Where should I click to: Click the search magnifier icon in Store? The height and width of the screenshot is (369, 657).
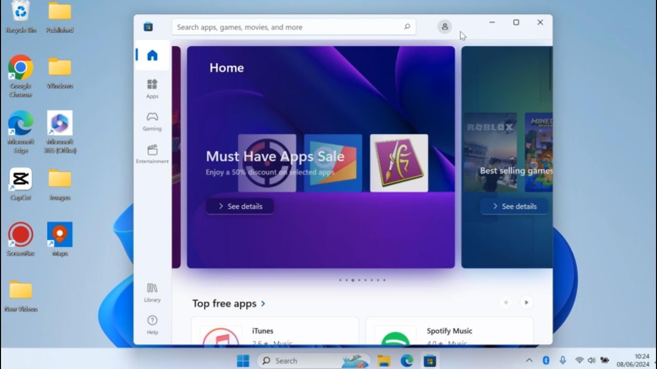tap(407, 27)
